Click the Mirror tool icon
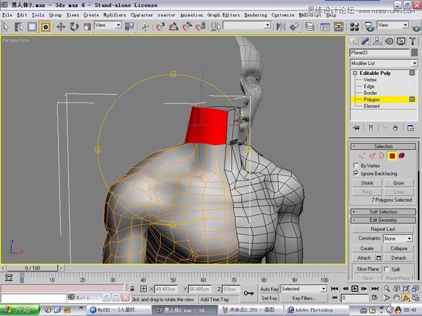This screenshot has width=422, height=316. coord(281,26)
